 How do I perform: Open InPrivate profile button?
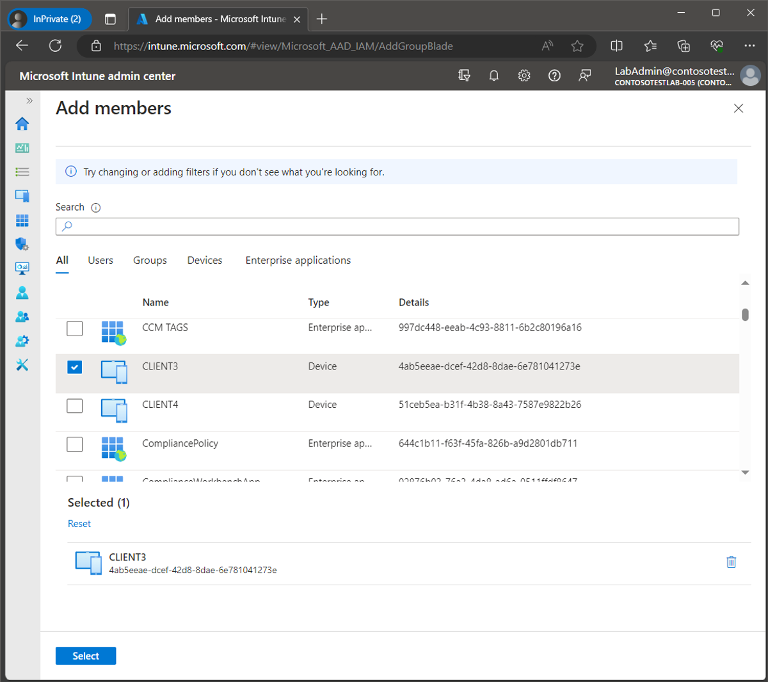click(x=50, y=19)
